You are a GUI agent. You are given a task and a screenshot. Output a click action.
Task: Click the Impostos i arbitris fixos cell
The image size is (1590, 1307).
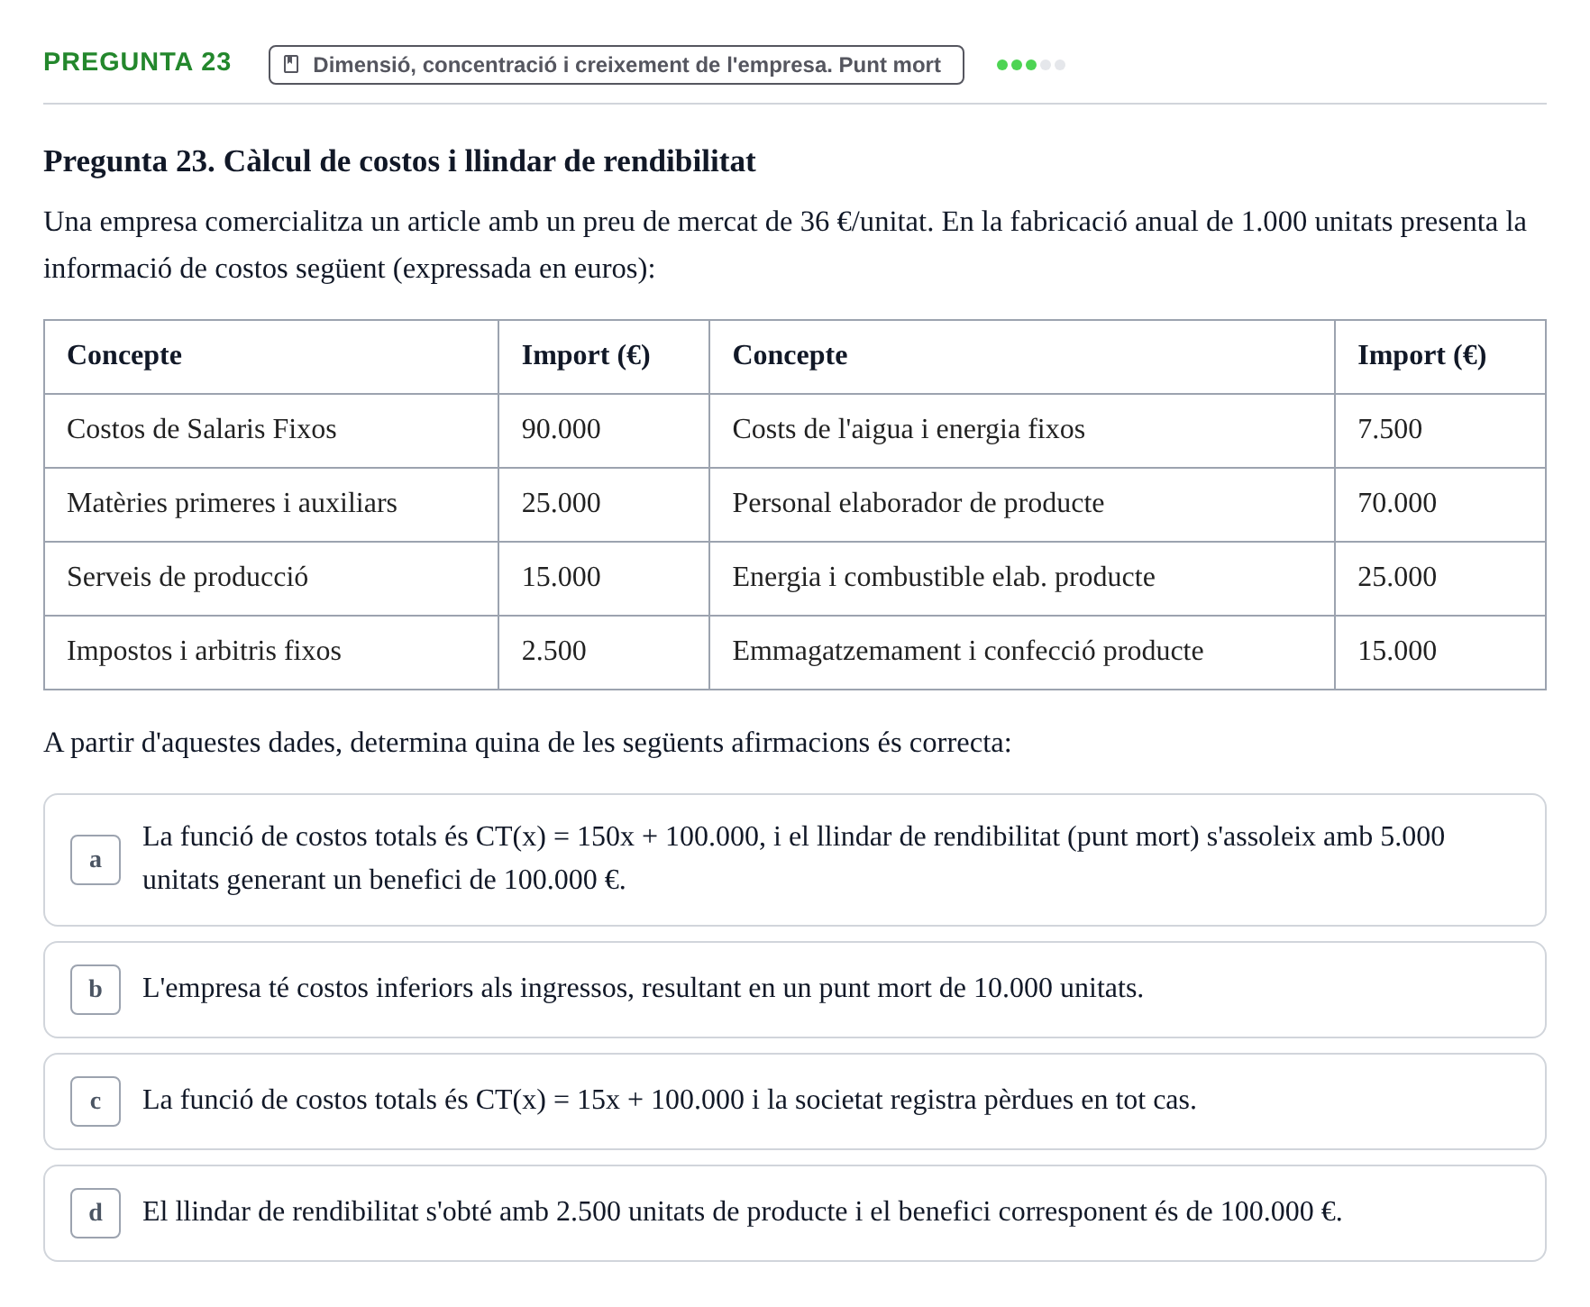pyautogui.click(x=271, y=653)
